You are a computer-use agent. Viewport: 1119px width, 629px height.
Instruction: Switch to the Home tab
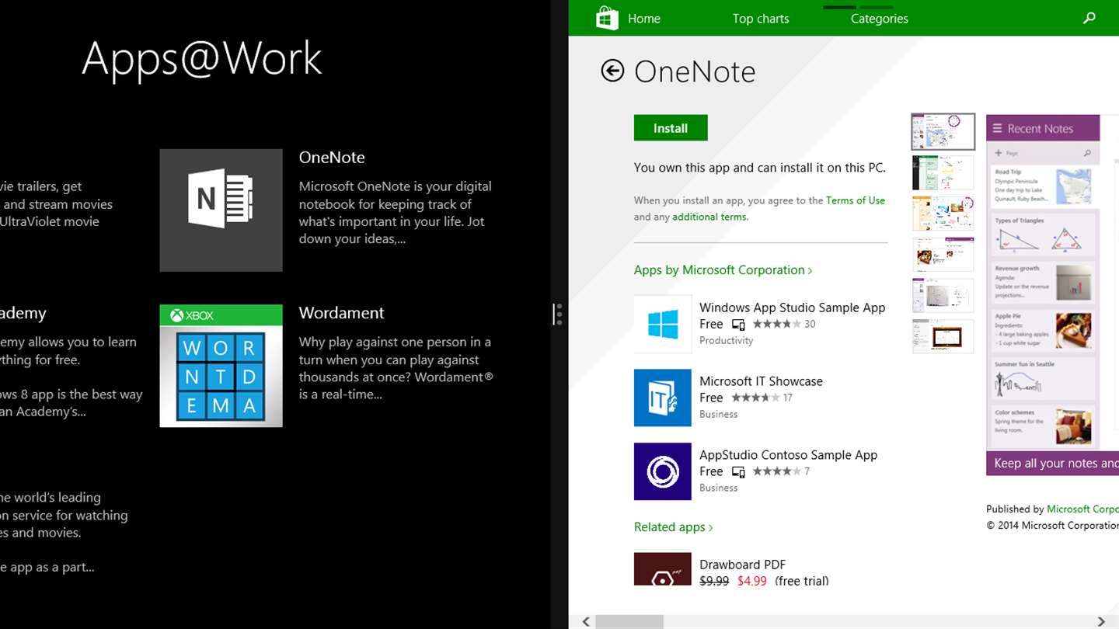[644, 19]
